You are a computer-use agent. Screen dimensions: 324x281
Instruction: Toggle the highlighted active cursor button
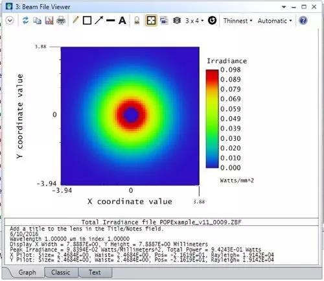tap(151, 21)
